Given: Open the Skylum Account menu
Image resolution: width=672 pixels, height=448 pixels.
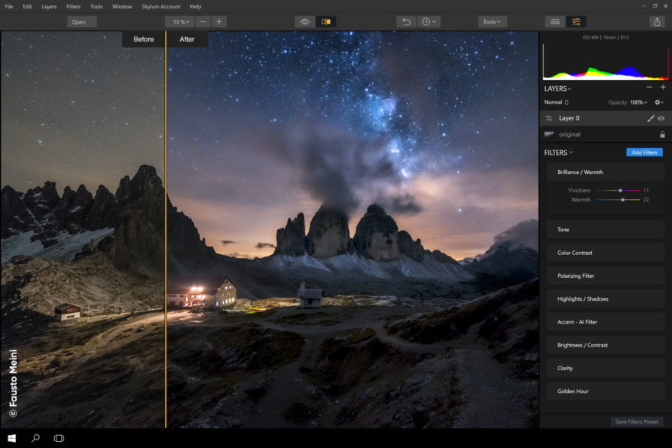Looking at the screenshot, I should coord(161,6).
